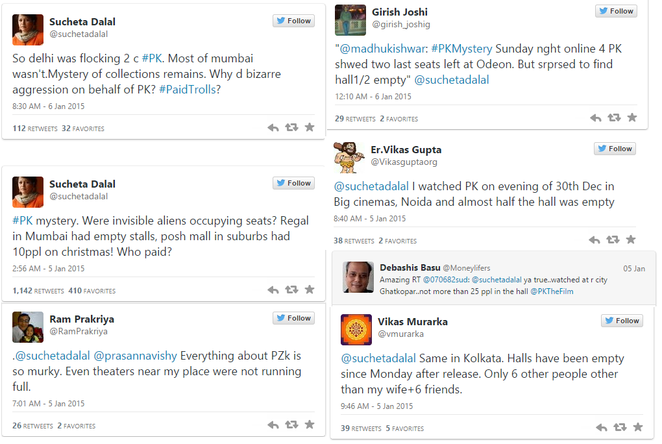This screenshot has width=662, height=444.
Task: Reply to Girish Joshi's tweet
Action: 595,118
